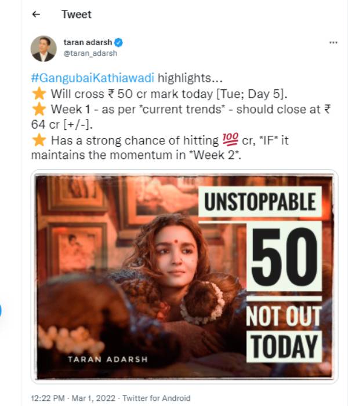
Task: Click the display name taran adarsh
Action: [x=88, y=43]
